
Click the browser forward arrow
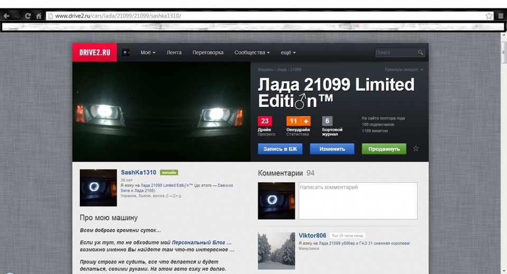(17, 15)
